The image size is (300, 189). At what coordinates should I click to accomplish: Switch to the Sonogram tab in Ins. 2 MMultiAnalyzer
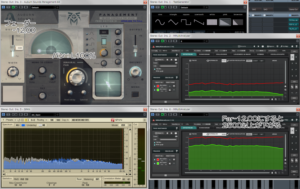204,54
